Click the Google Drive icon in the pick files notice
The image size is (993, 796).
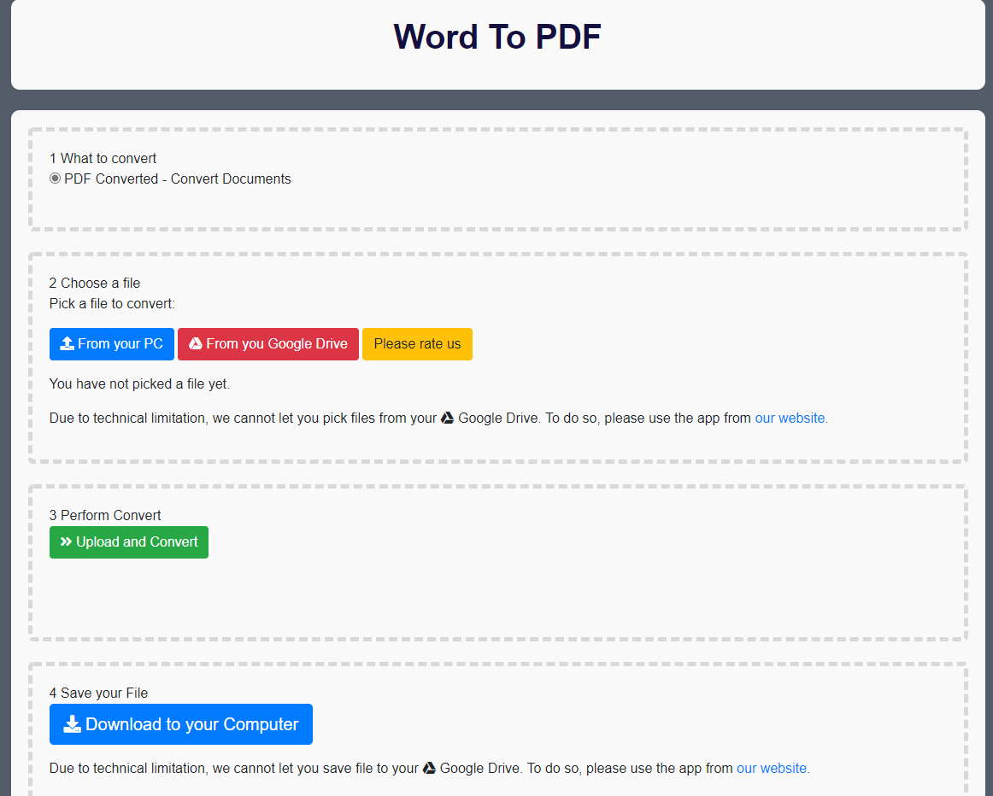[x=447, y=418]
